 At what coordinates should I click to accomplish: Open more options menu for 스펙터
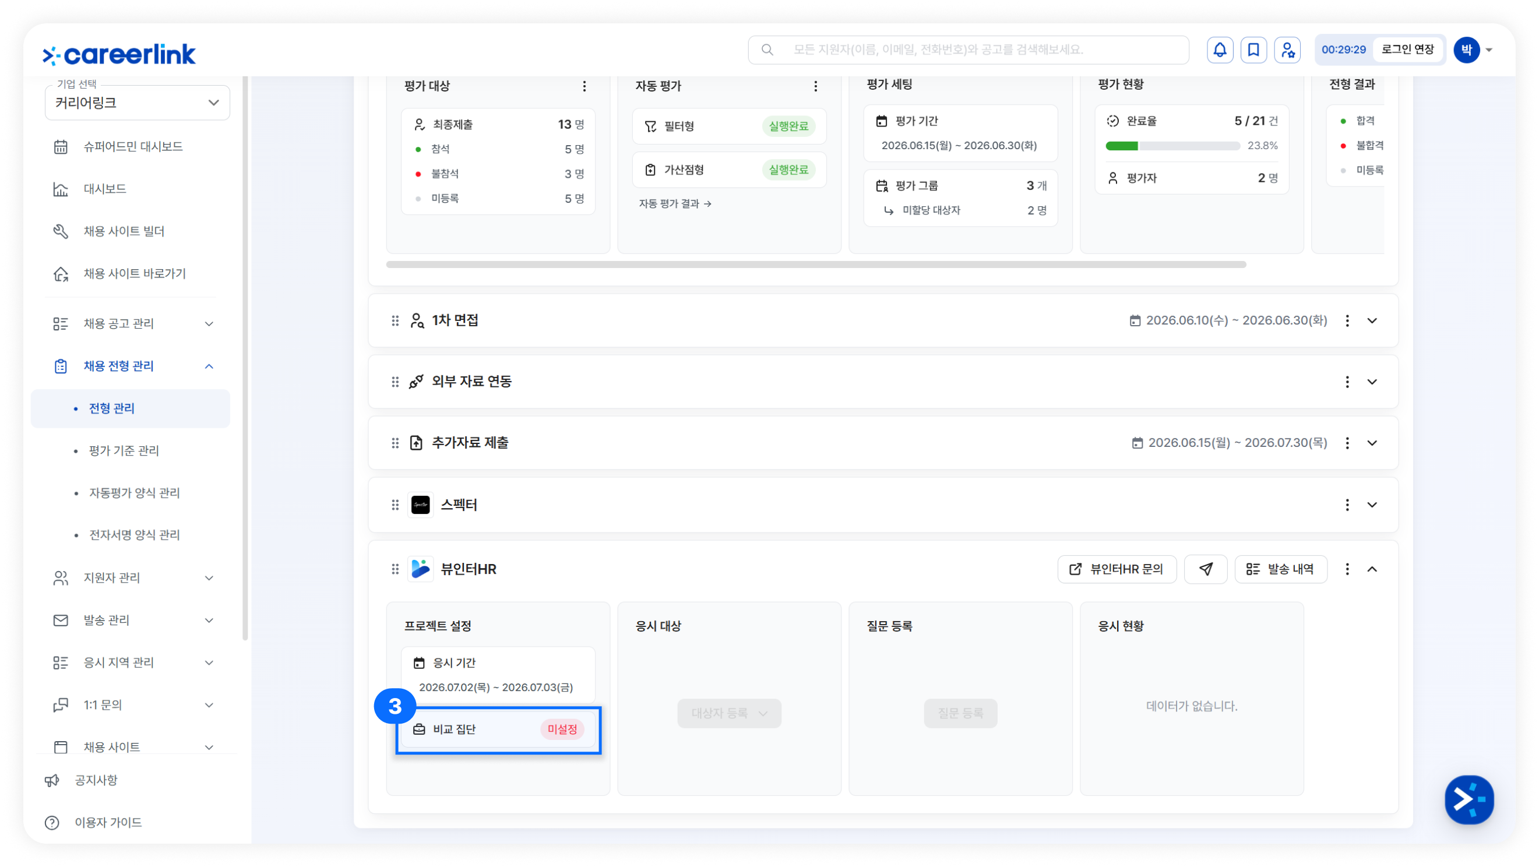click(1347, 505)
